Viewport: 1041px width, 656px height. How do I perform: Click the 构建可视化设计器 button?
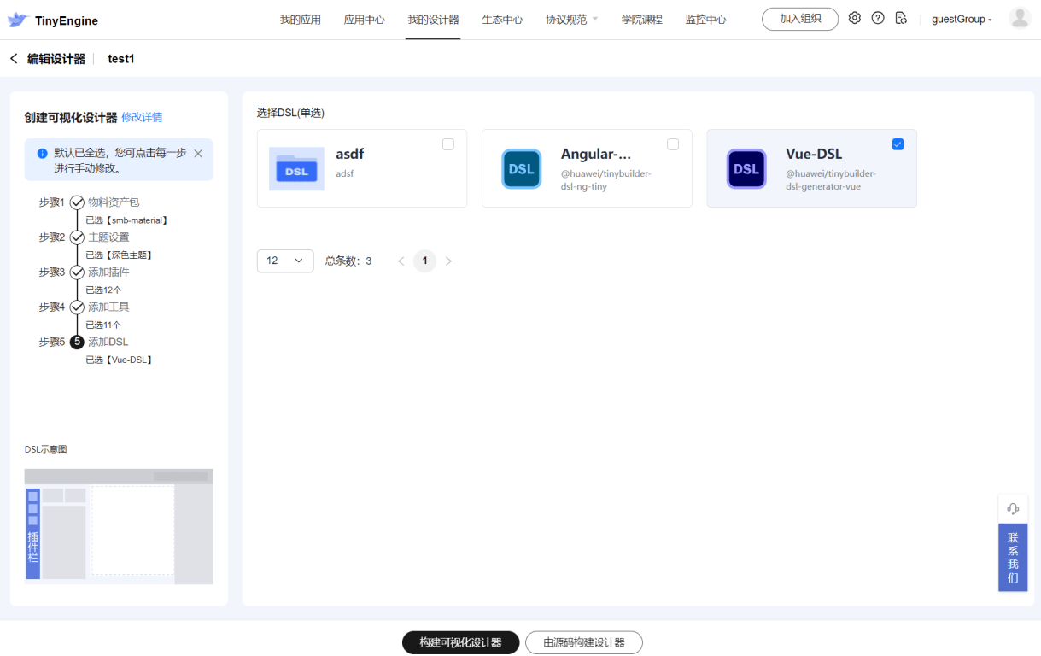(x=460, y=642)
